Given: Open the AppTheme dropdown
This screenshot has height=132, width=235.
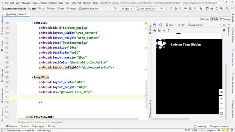Looking at the screenshot, I should 196,25.
